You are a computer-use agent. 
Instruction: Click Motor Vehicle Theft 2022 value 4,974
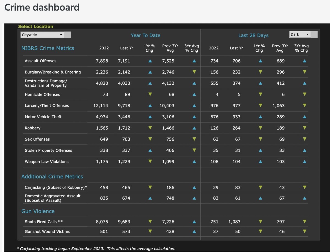click(102, 117)
